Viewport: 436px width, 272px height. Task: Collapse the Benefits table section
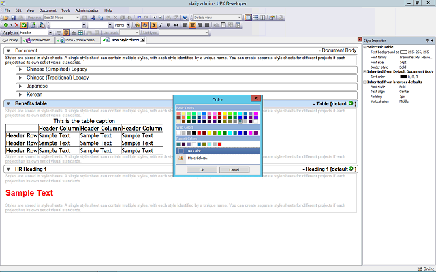[8, 103]
